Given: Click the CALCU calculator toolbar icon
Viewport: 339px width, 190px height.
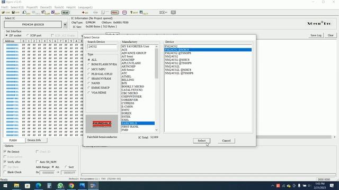Looking at the screenshot, I should (144, 13).
